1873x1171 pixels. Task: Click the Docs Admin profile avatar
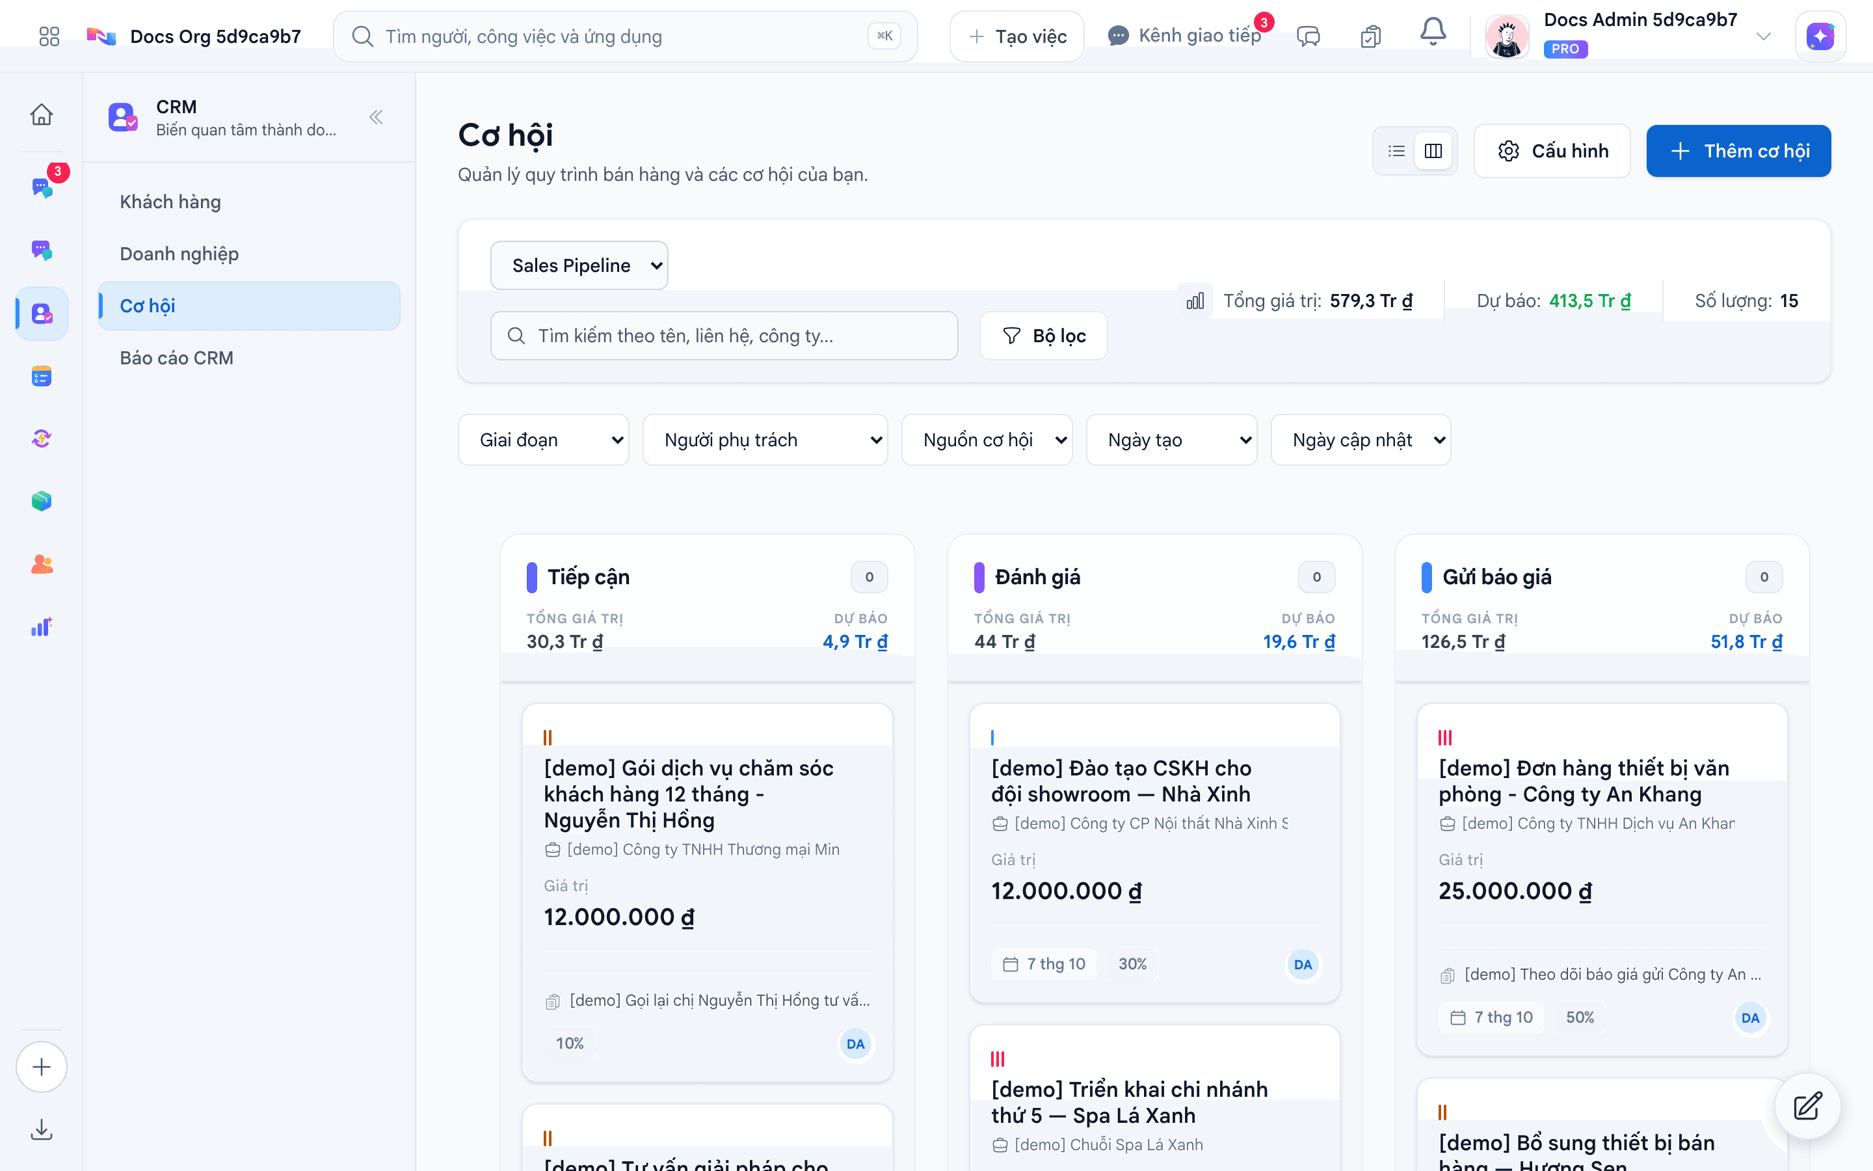click(x=1506, y=36)
